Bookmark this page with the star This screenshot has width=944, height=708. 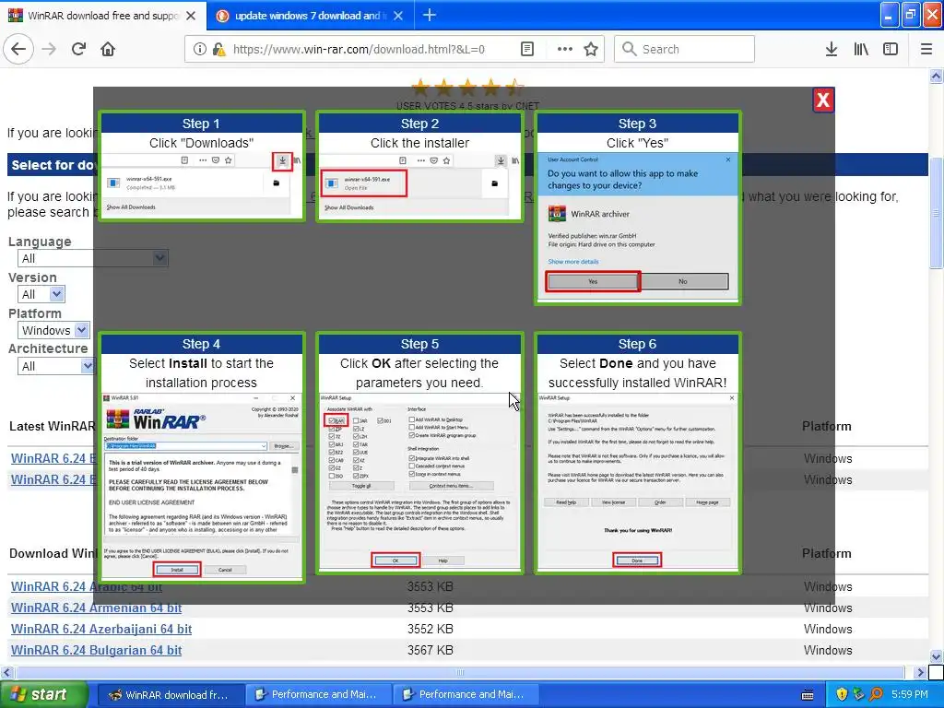591,50
